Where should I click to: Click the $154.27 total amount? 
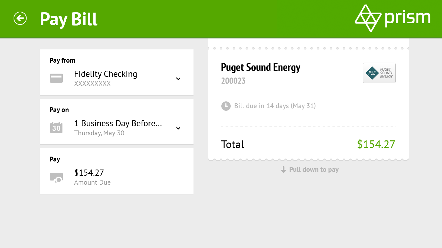376,144
